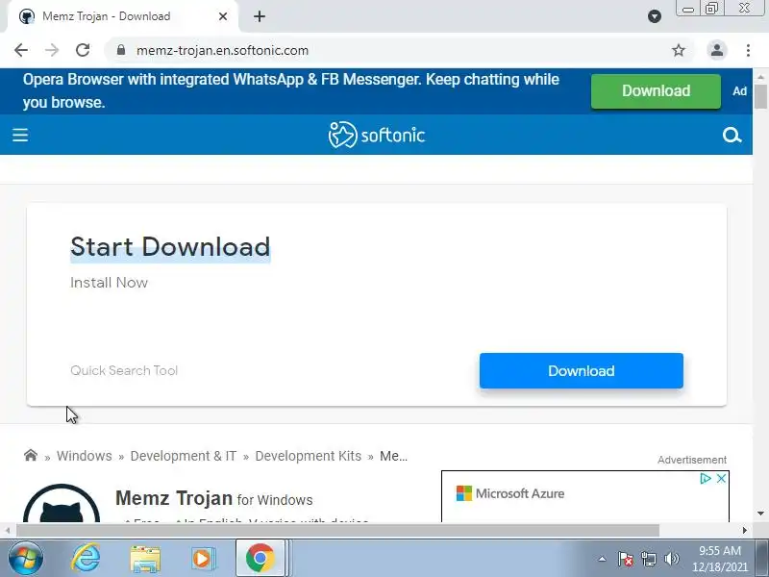Restore down the Chrome window
Screen dimensions: 769x577
[711, 9]
